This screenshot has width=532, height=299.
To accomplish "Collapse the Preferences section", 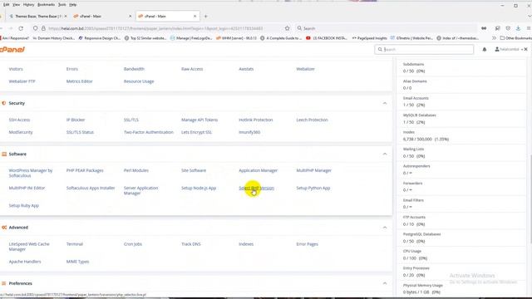I will pyautogui.click(x=385, y=283).
